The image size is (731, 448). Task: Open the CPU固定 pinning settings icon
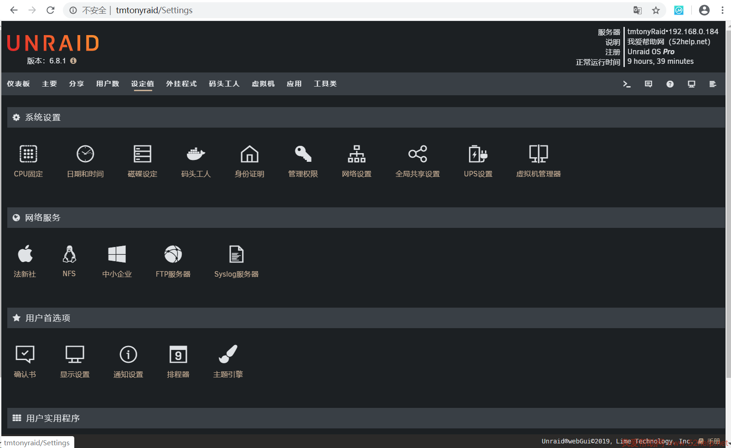(x=28, y=154)
